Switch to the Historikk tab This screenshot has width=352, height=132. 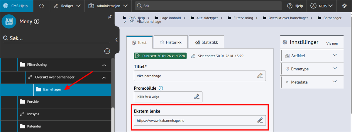(x=170, y=42)
